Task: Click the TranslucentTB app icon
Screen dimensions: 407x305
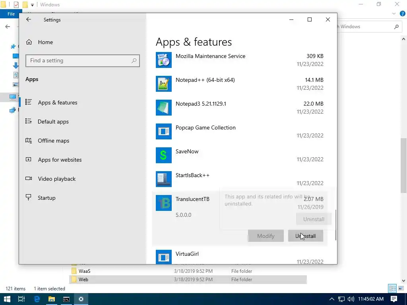Action: coord(163,203)
